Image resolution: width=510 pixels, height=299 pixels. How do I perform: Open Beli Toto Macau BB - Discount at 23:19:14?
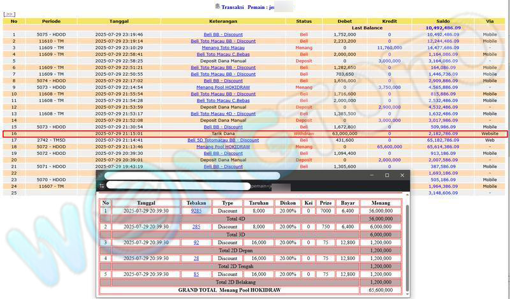point(223,41)
